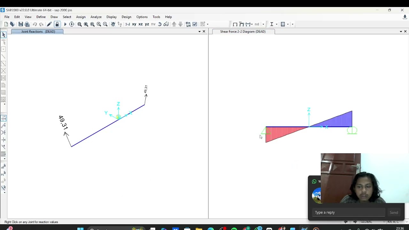409x230 pixels.
Task: Run analysis with the play arrow
Action: click(x=65, y=24)
